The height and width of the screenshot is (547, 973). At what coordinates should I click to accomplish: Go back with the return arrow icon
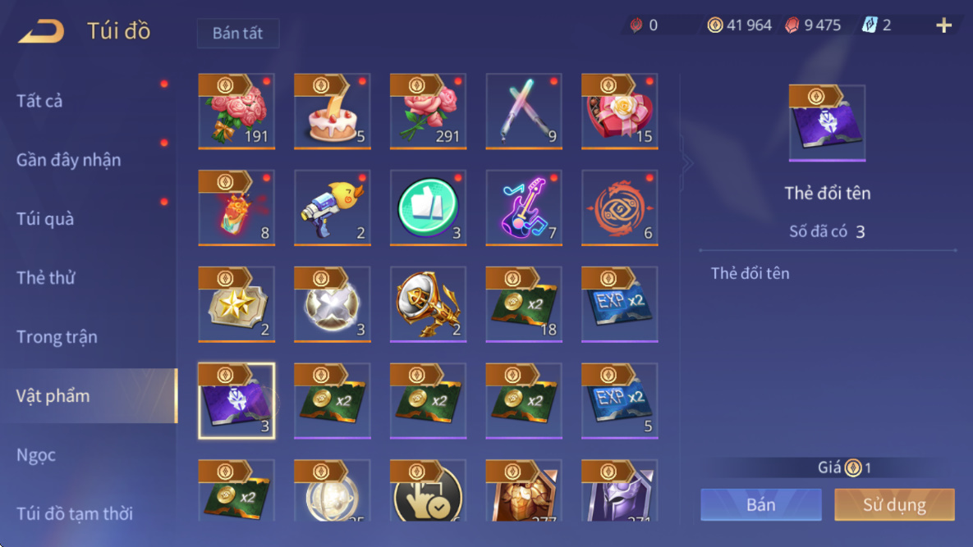[x=41, y=31]
